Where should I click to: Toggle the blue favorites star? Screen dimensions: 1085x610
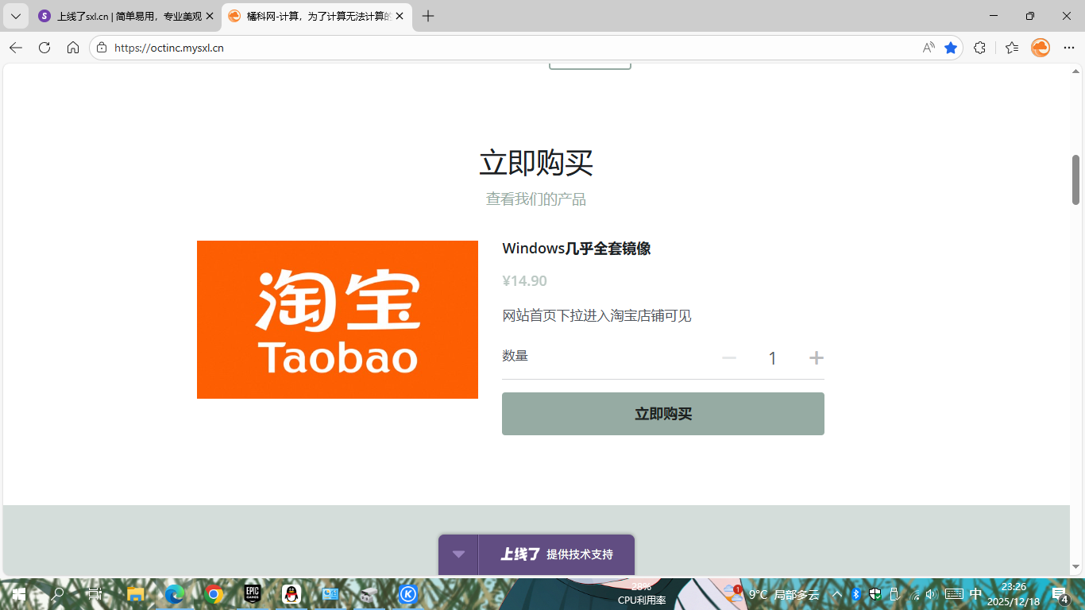tap(951, 48)
